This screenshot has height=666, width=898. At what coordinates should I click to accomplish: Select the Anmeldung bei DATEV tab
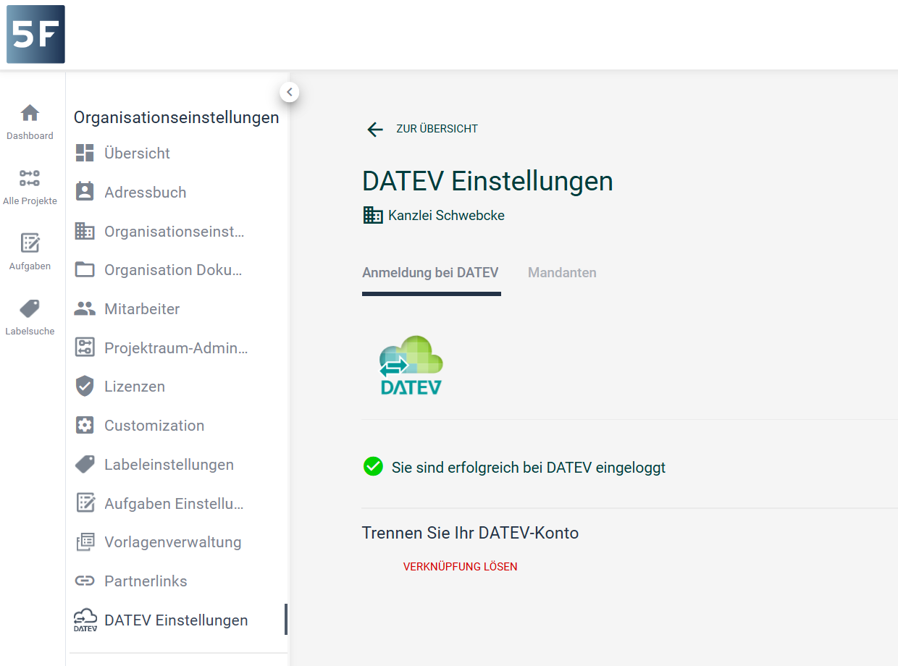(x=430, y=273)
